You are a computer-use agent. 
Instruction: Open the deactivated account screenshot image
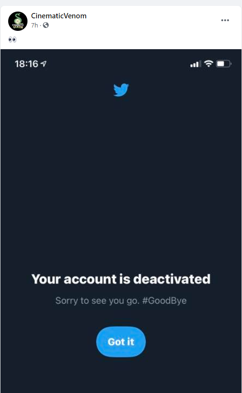pos(121,220)
